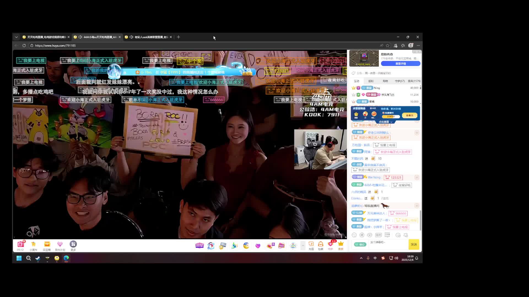
Task: Mute the 4AM小海 browser tab audio
Action: point(80,37)
